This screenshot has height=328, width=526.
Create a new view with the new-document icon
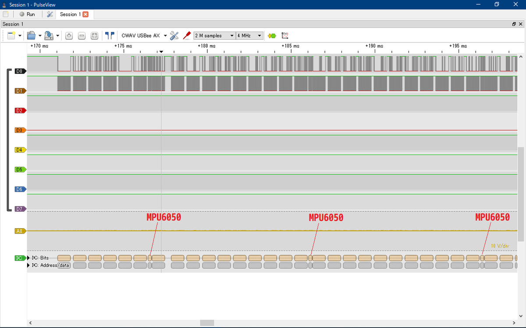(x=11, y=35)
